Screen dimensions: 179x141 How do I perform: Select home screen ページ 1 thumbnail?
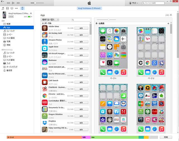pos(113,52)
